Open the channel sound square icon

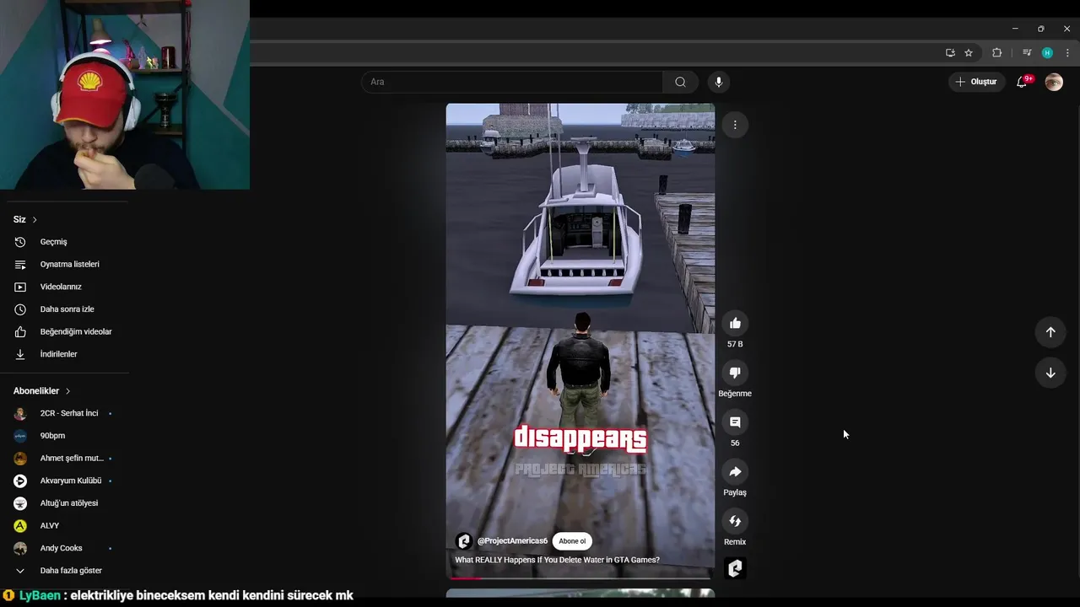pyautogui.click(x=735, y=568)
